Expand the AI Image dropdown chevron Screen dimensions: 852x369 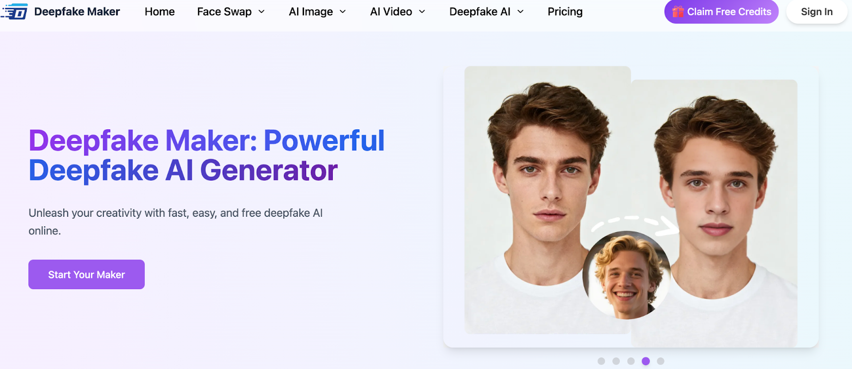coord(343,12)
